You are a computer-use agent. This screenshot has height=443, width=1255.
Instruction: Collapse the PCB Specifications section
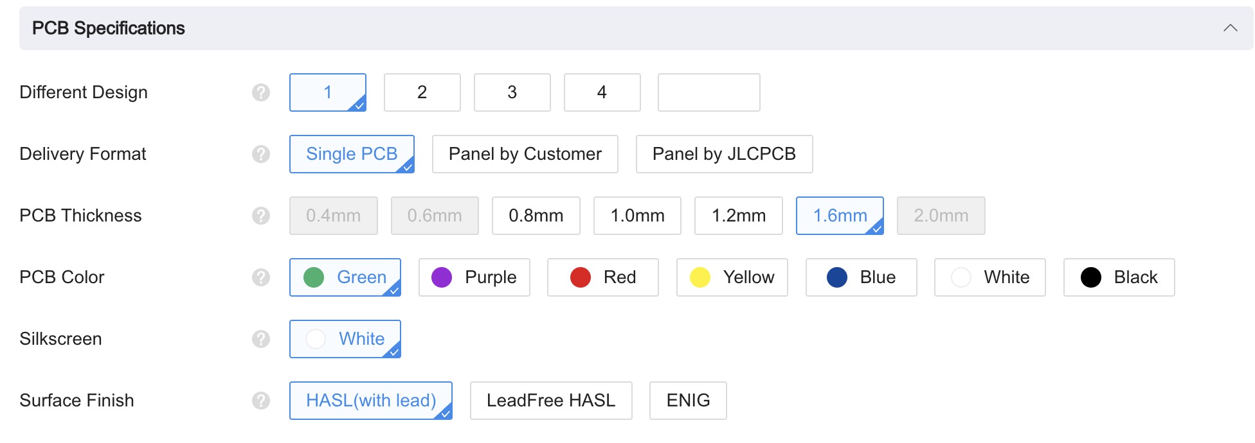pos(1230,28)
